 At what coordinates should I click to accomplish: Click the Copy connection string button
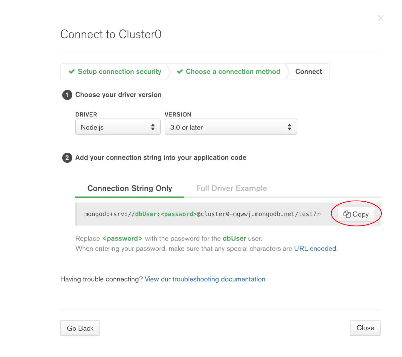click(x=356, y=214)
